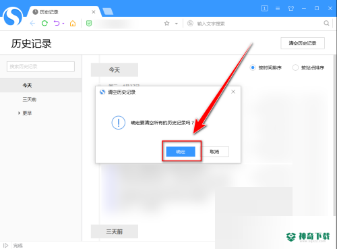Image resolution: width=337 pixels, height=249 pixels.
Task: Bookmark the page with the star icon
Action: pos(166,24)
